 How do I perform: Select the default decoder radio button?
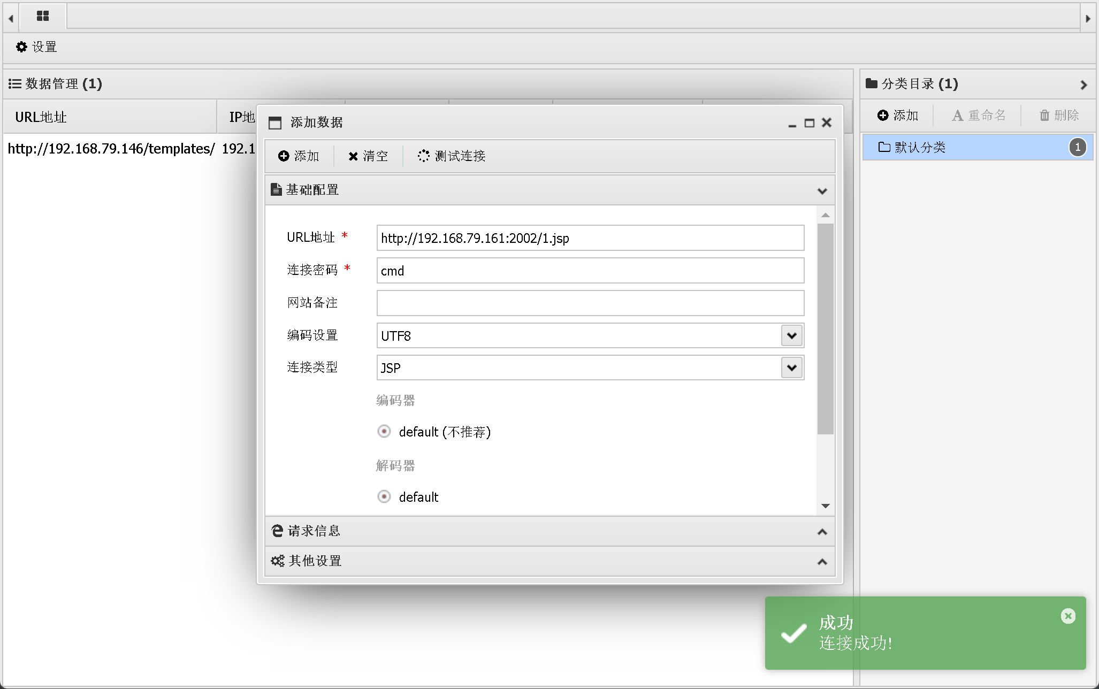pyautogui.click(x=384, y=496)
